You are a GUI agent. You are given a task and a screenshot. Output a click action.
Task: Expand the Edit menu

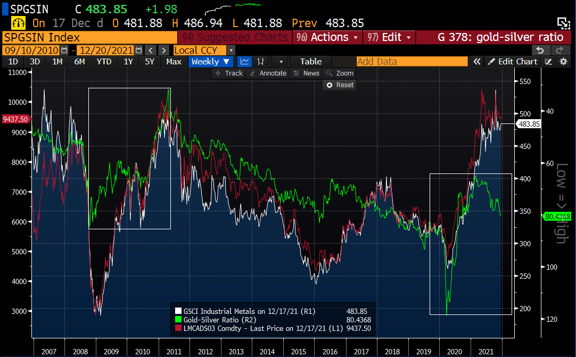(389, 37)
